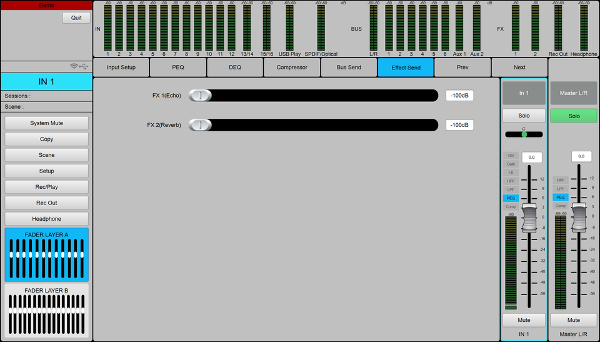Viewport: 600px width, 342px height.
Task: Switch to the DEQ tab
Action: pos(235,68)
